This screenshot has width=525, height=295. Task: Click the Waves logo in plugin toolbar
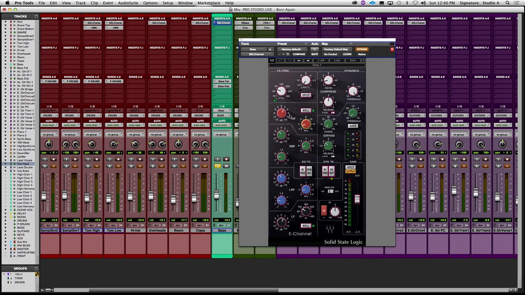[272, 60]
